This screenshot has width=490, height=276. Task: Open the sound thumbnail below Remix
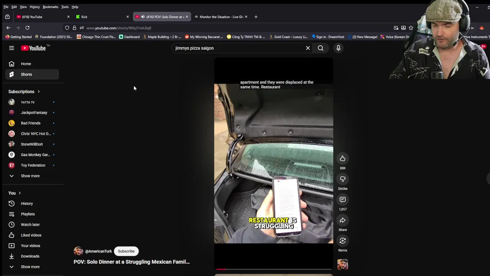pyautogui.click(x=343, y=264)
